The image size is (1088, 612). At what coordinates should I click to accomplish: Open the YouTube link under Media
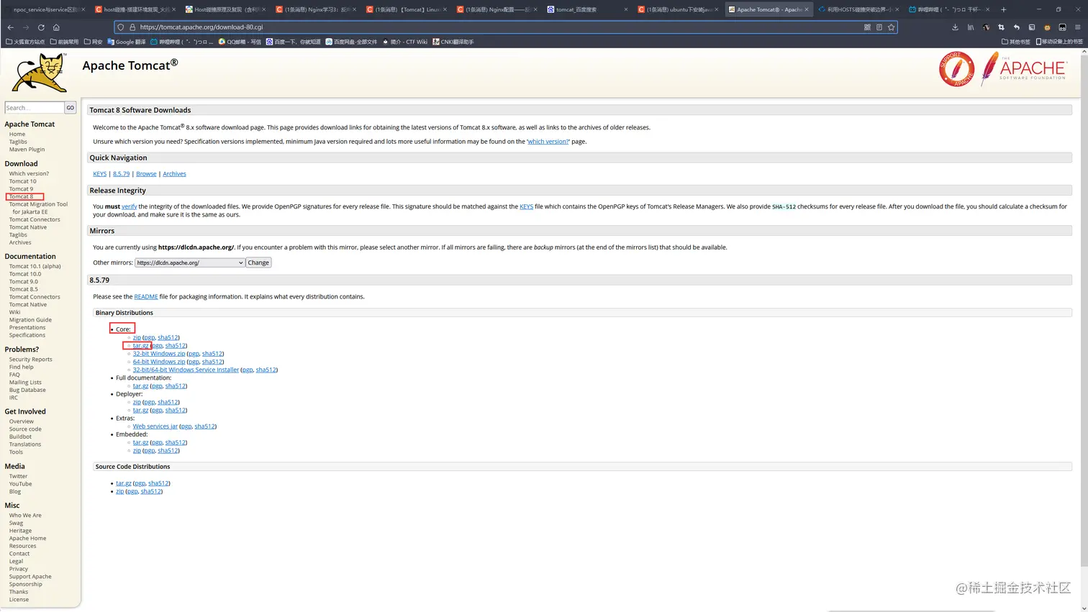[20, 484]
